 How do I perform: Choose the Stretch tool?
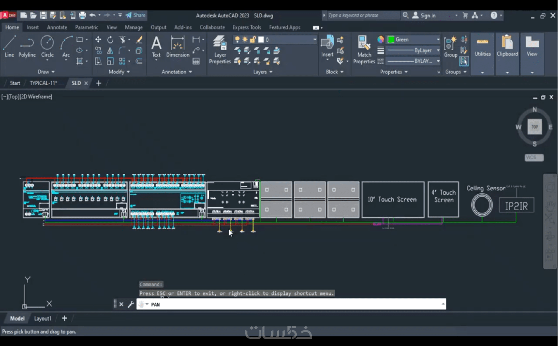98,61
